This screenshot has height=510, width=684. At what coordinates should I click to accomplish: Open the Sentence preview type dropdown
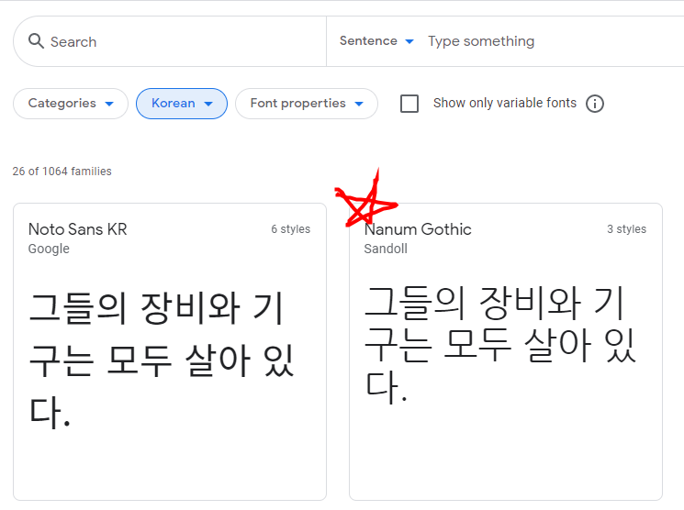[x=376, y=41]
